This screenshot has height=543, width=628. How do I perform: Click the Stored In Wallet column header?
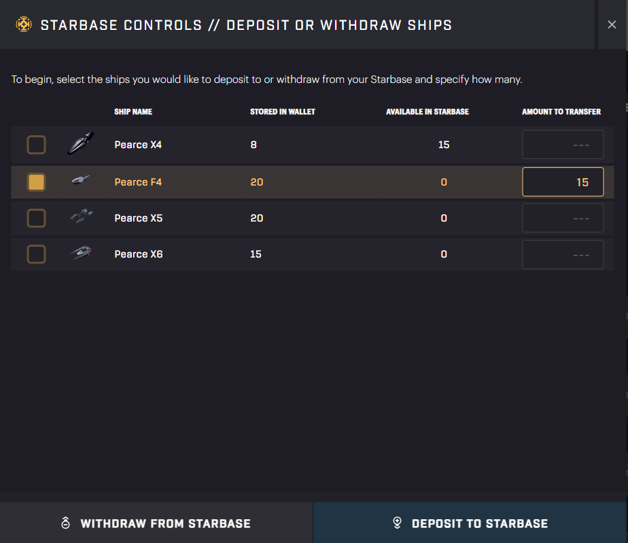click(282, 111)
